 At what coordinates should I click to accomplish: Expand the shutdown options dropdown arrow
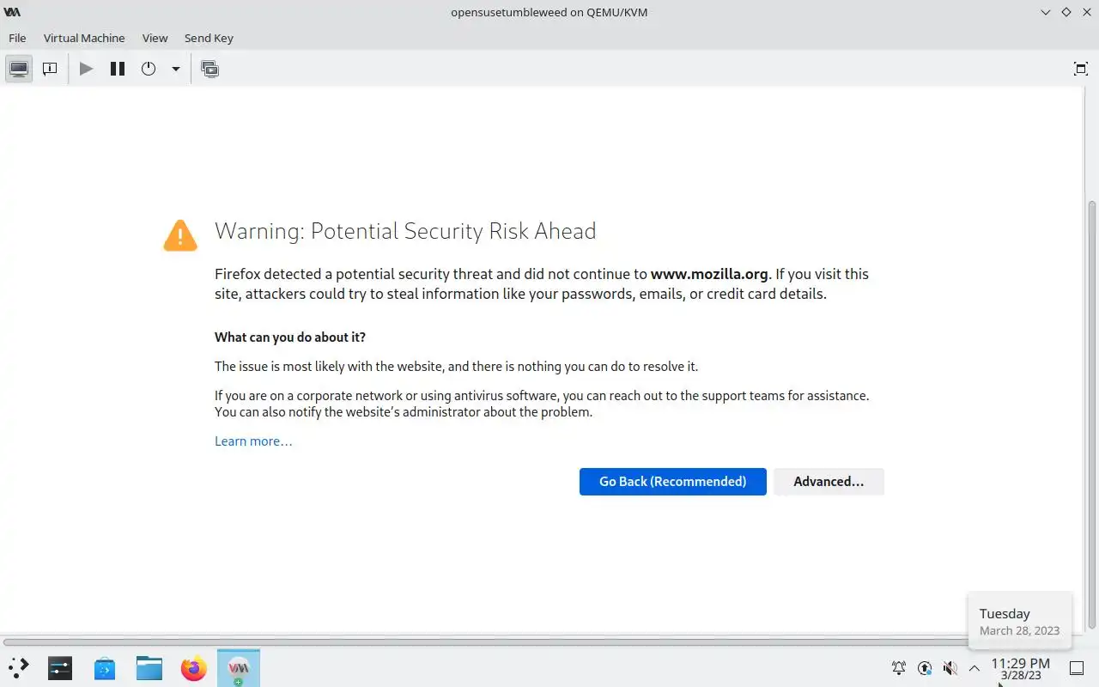click(x=175, y=69)
